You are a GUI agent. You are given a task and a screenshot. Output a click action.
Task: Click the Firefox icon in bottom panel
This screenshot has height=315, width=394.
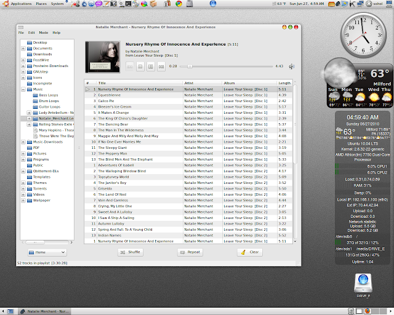pos(367,311)
